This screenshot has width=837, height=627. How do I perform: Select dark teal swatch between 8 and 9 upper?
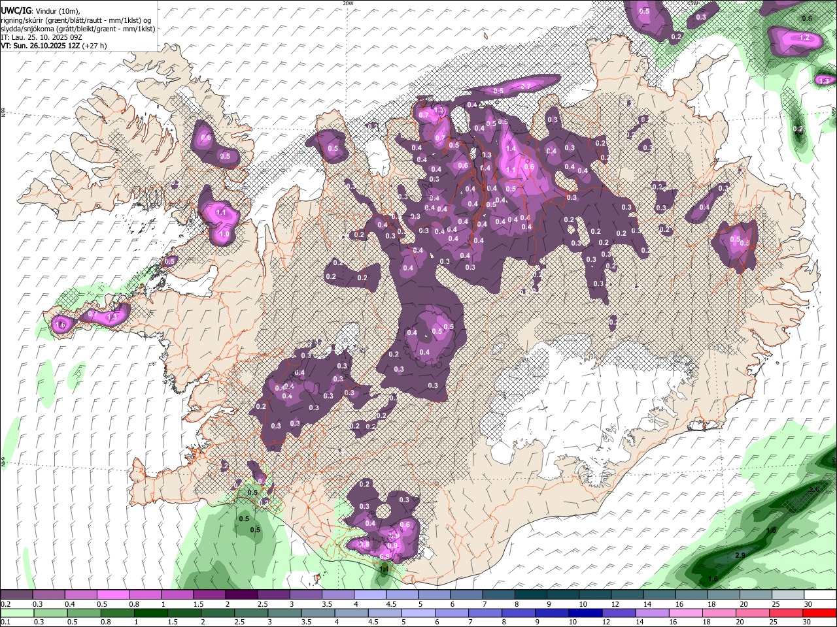coord(531,595)
